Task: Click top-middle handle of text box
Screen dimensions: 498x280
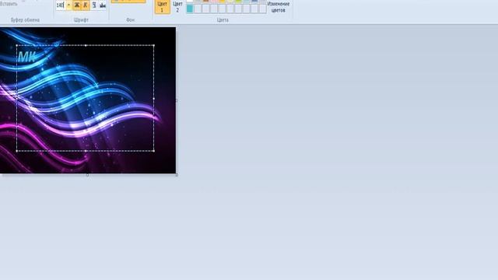Action: [86, 45]
